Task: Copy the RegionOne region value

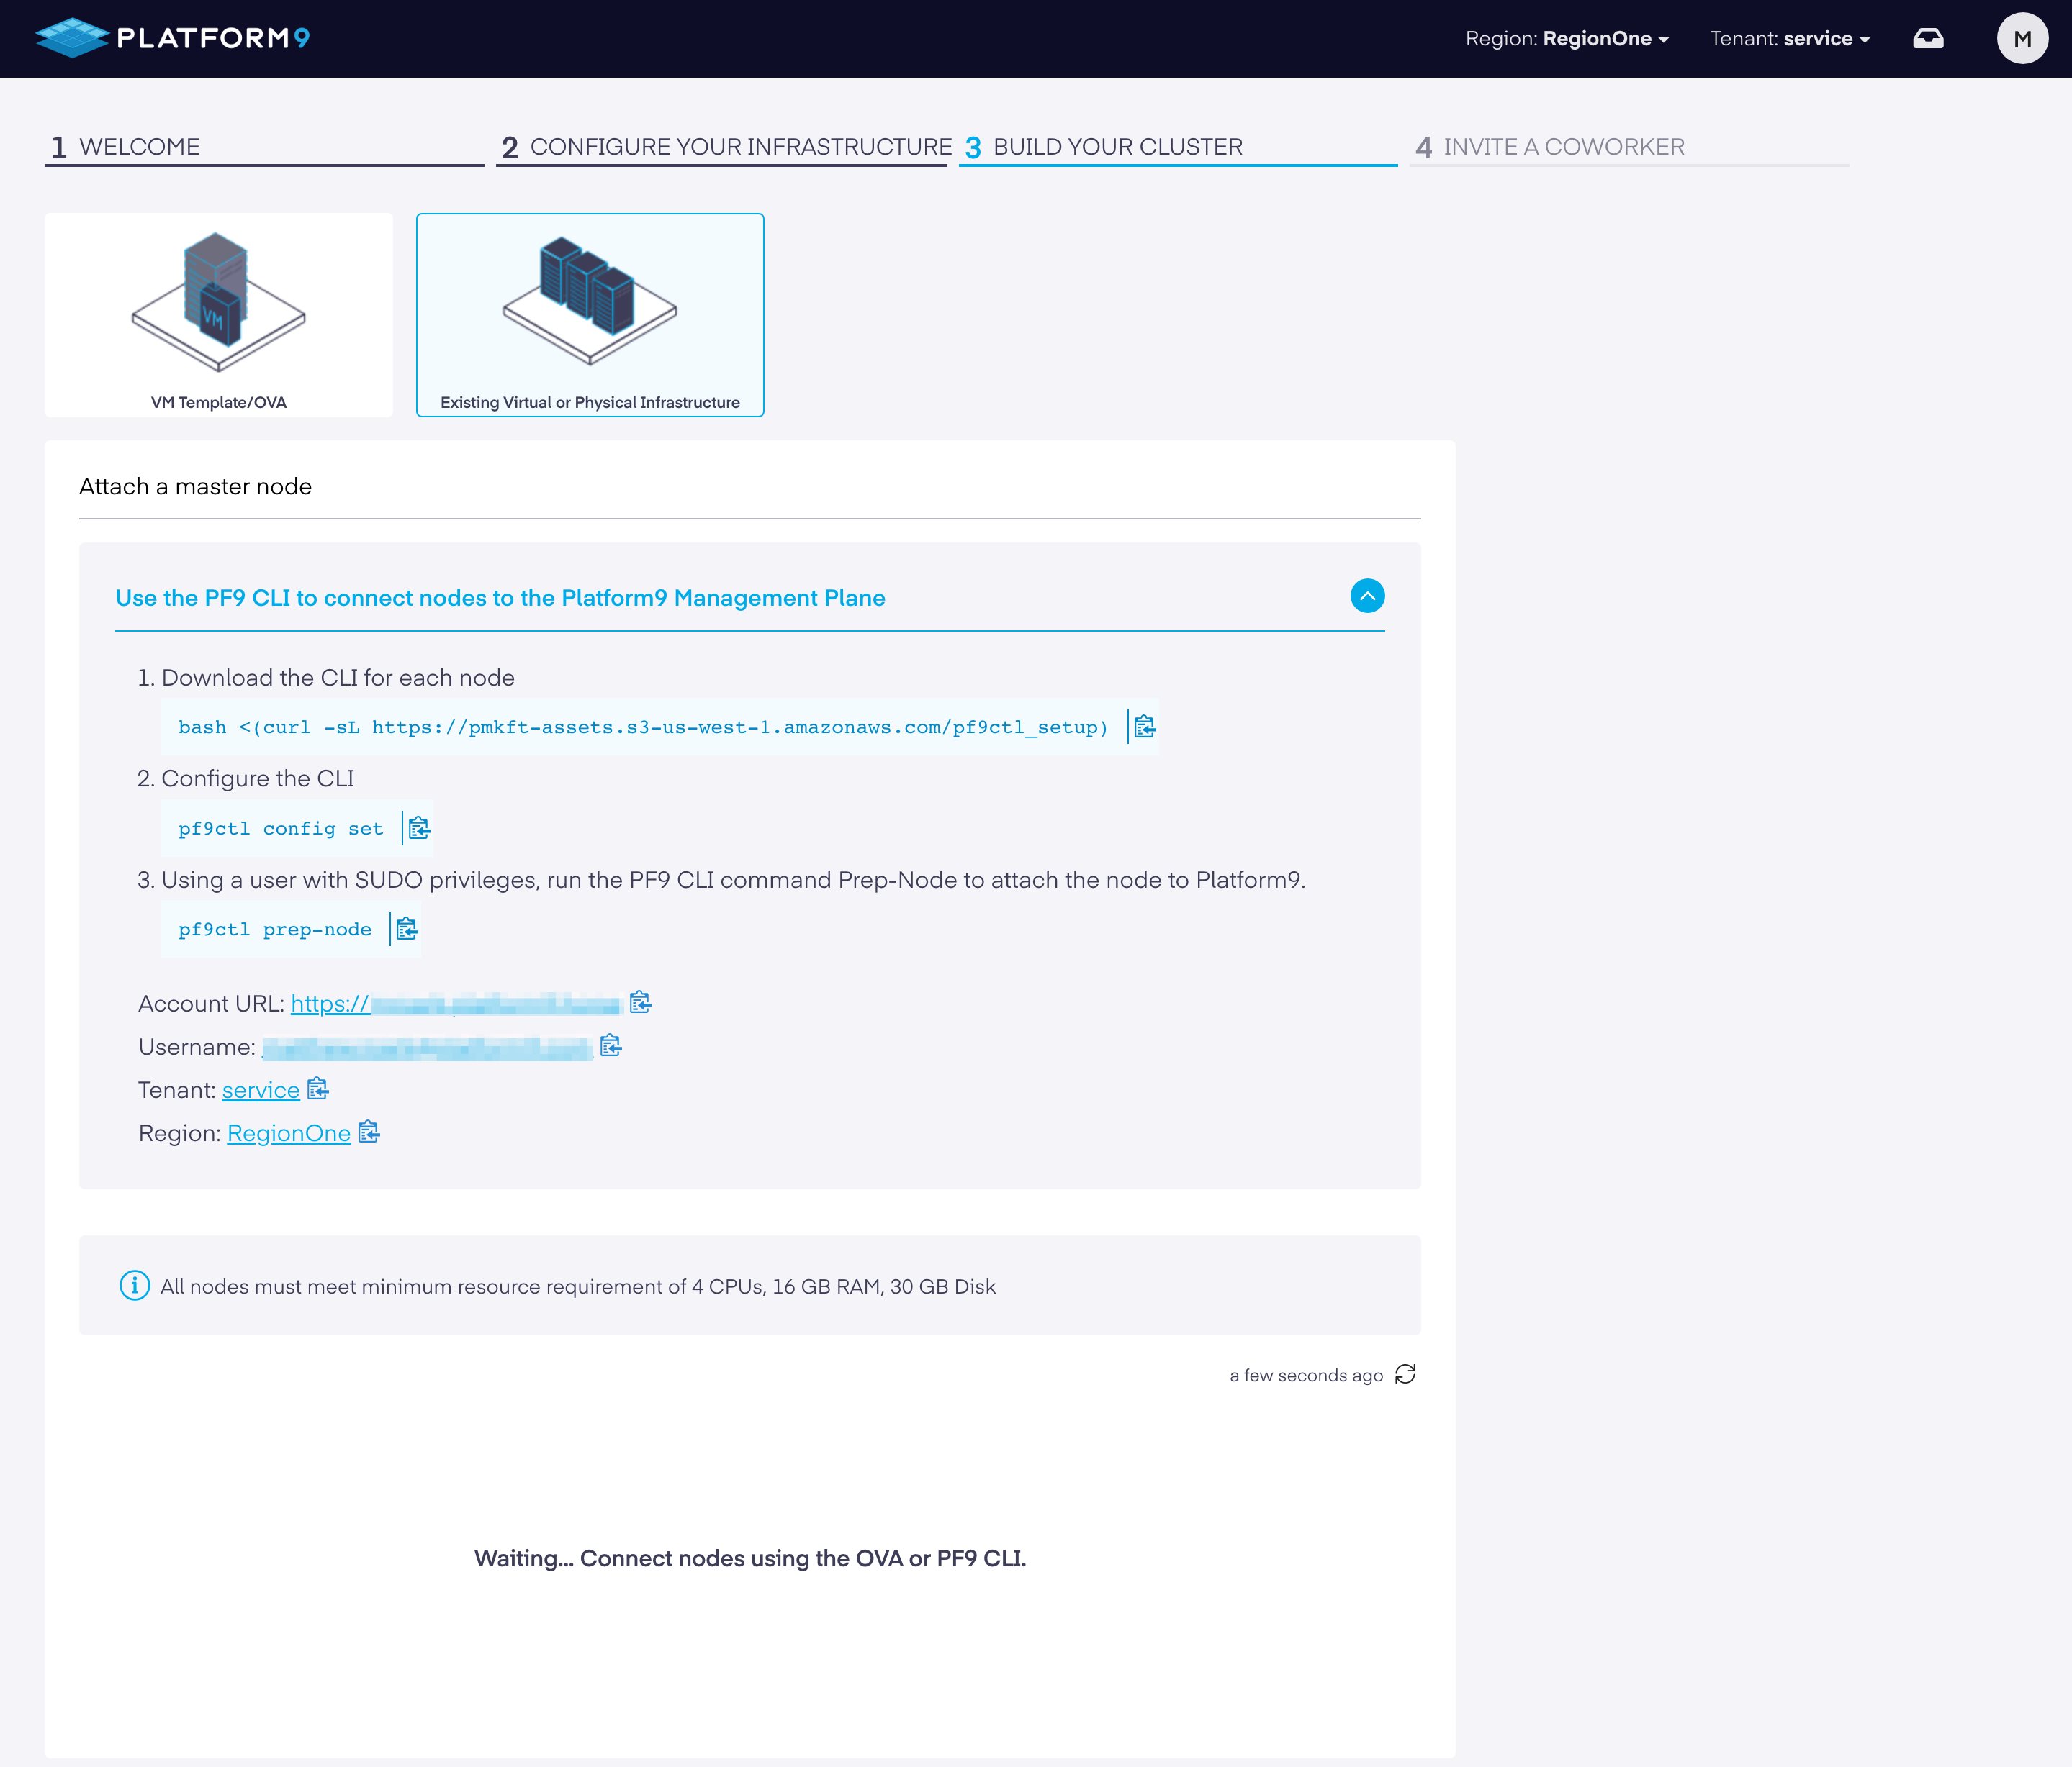Action: pos(369,1132)
